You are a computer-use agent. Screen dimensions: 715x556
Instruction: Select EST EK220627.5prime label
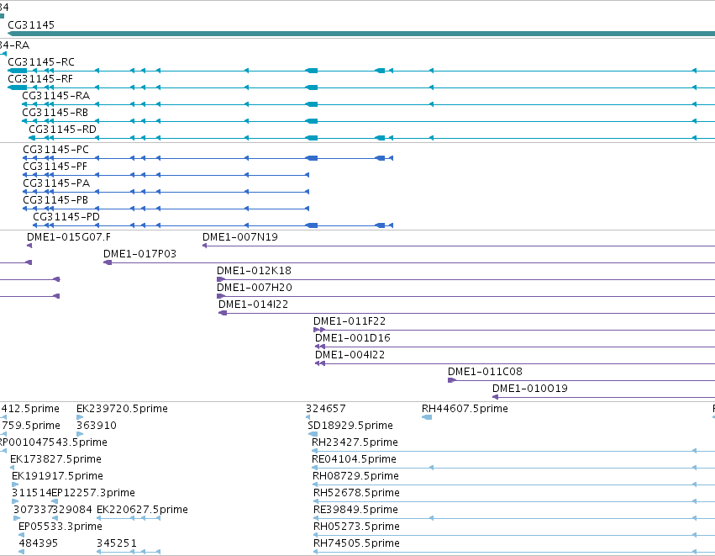tap(142, 510)
